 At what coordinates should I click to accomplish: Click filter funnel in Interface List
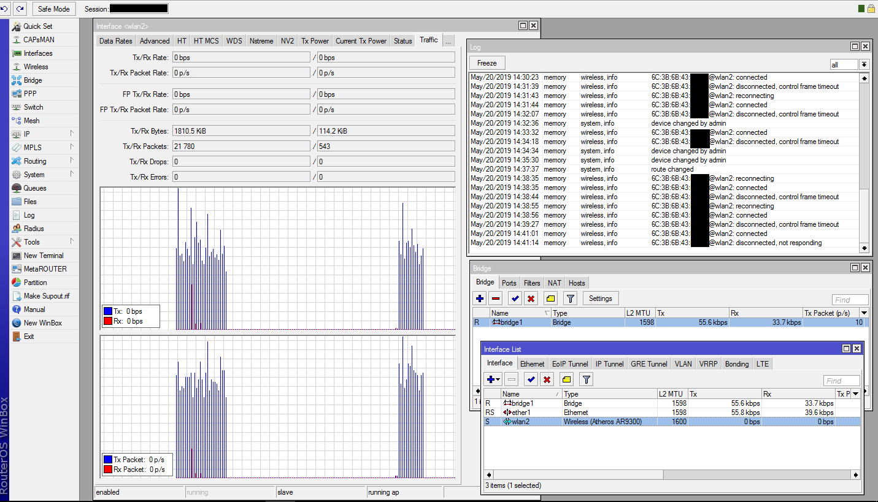pyautogui.click(x=587, y=379)
